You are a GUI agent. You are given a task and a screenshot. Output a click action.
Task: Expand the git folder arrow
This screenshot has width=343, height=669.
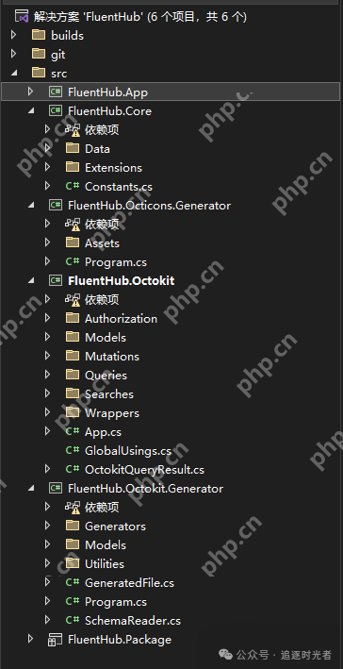click(x=13, y=54)
